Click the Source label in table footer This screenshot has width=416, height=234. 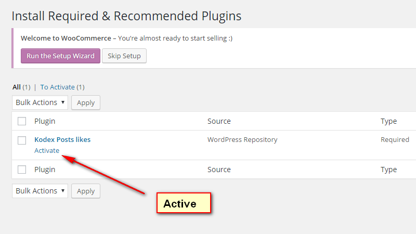pos(219,170)
